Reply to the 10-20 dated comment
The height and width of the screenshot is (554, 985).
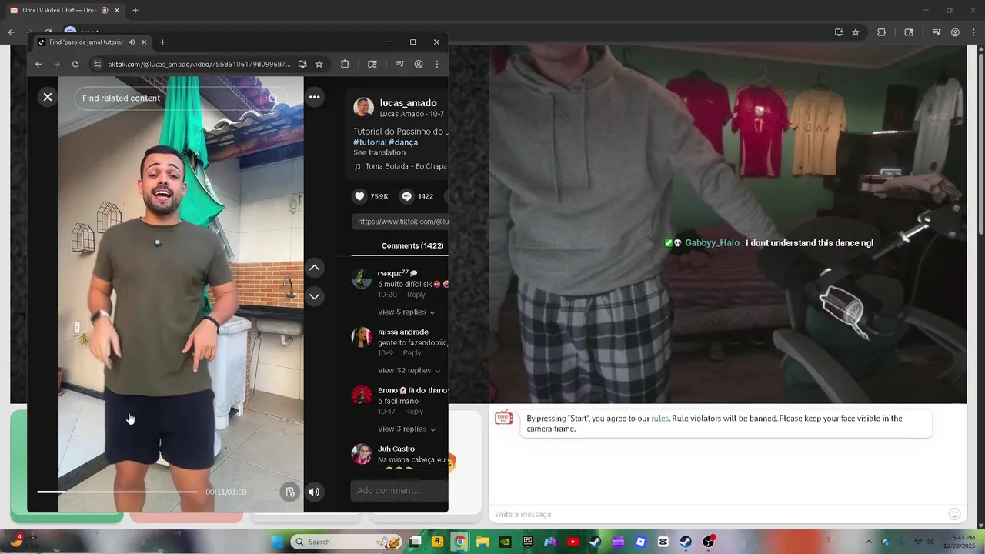coord(416,295)
